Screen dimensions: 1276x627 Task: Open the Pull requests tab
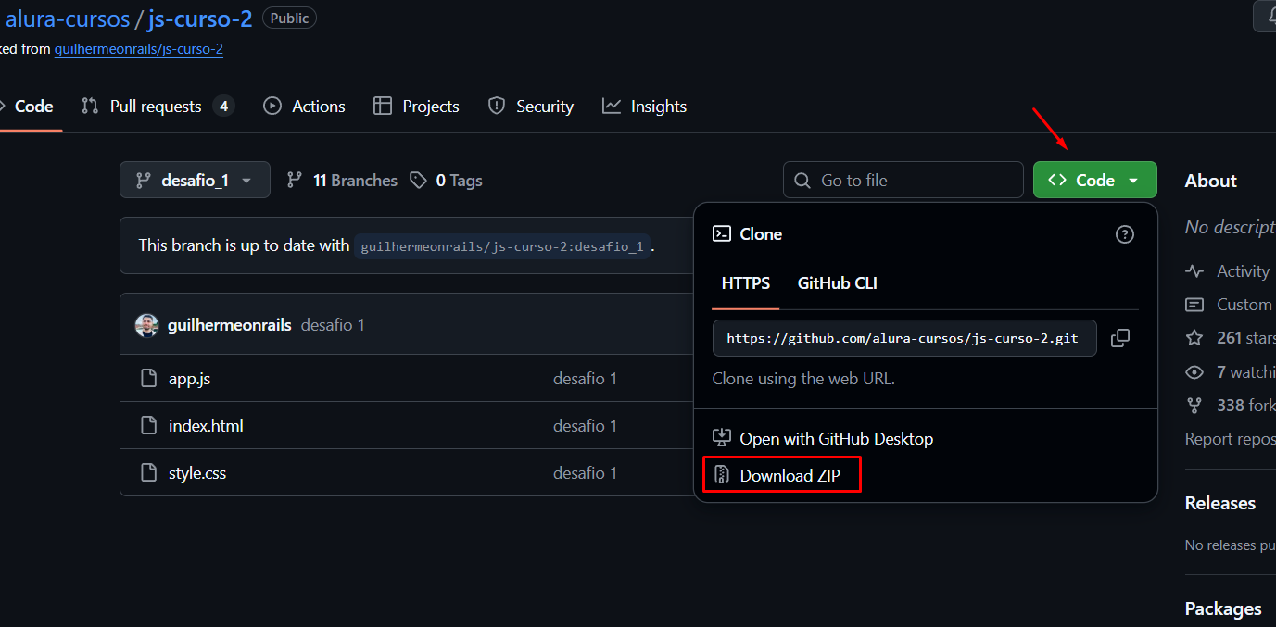156,107
